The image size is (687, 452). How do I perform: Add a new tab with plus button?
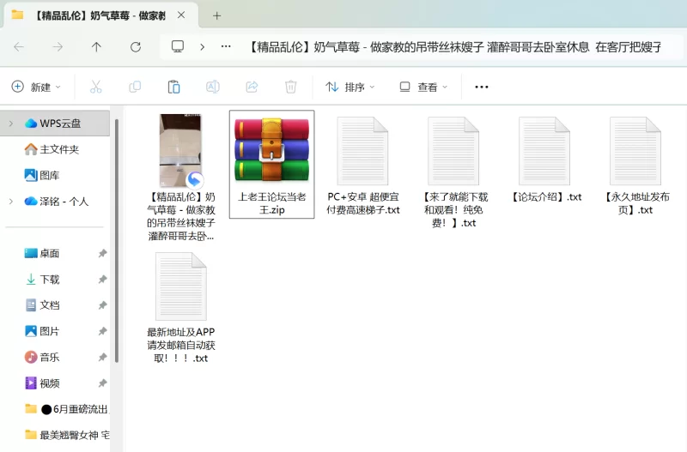click(x=217, y=15)
